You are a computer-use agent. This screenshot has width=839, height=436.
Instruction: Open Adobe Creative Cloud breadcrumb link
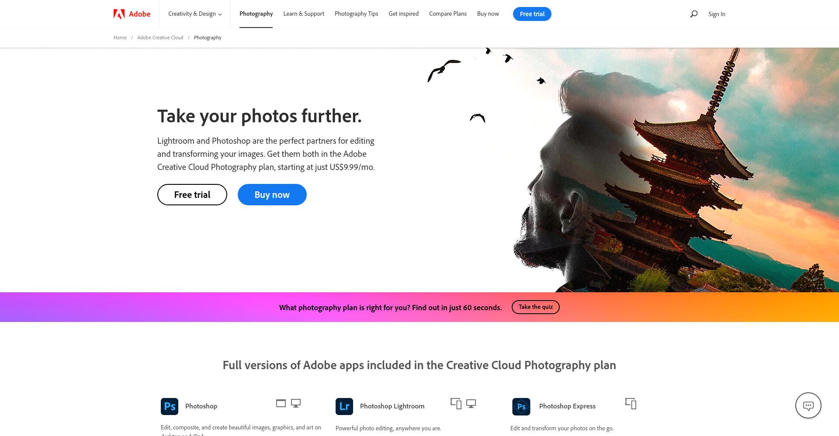click(x=160, y=38)
